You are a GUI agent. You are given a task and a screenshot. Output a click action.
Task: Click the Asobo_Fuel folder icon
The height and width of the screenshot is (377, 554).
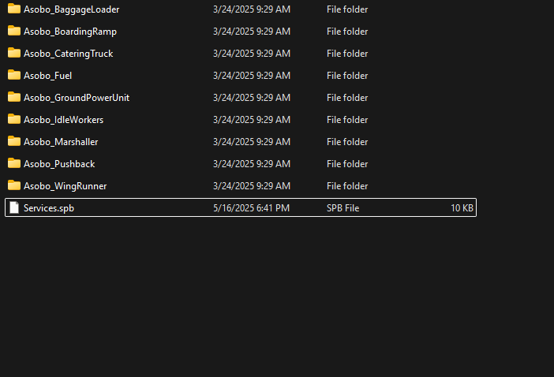[x=14, y=75]
